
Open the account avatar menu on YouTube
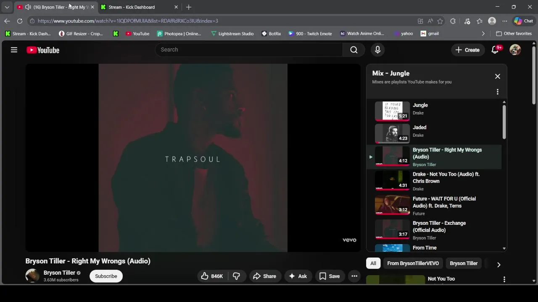515,50
